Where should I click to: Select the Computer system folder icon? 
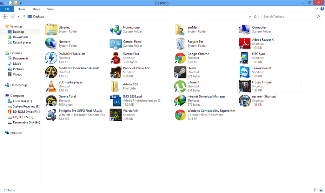point(245,30)
